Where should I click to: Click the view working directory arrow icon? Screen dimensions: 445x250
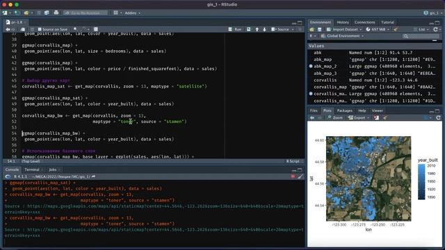(x=93, y=176)
